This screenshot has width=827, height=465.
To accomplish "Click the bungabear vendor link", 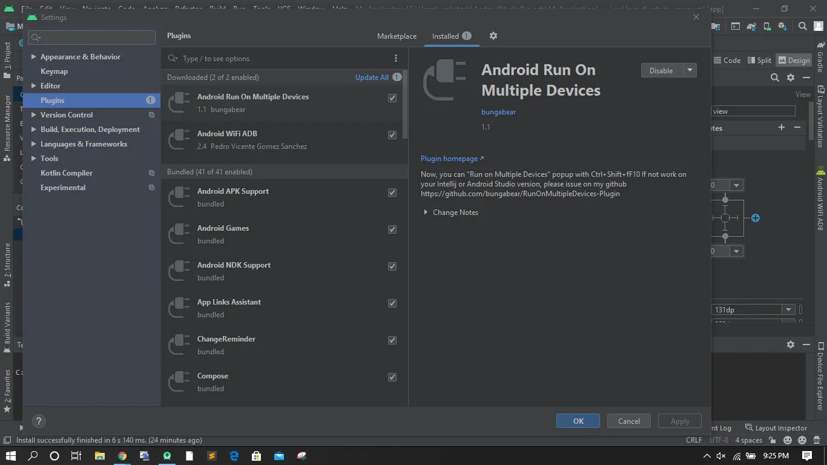I will [498, 112].
